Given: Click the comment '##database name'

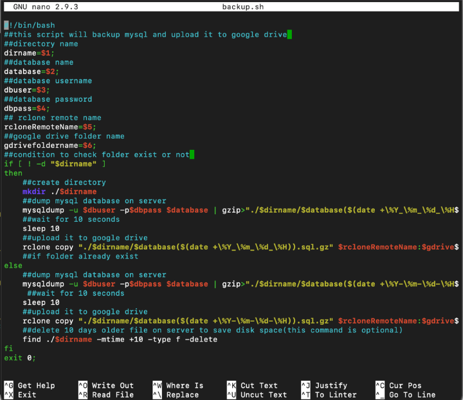Looking at the screenshot, I should tap(39, 62).
